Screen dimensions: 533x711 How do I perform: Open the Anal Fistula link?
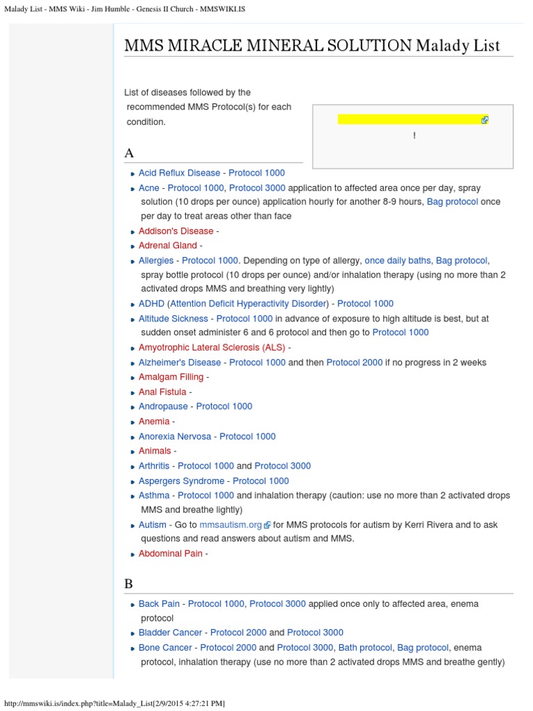pyautogui.click(x=162, y=392)
